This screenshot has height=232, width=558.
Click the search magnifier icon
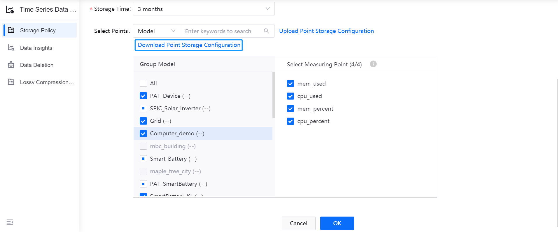coord(266,31)
